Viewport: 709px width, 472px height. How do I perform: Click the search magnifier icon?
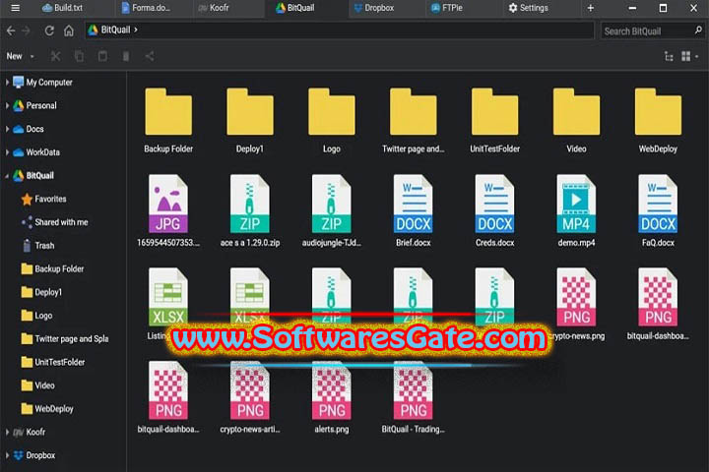698,30
